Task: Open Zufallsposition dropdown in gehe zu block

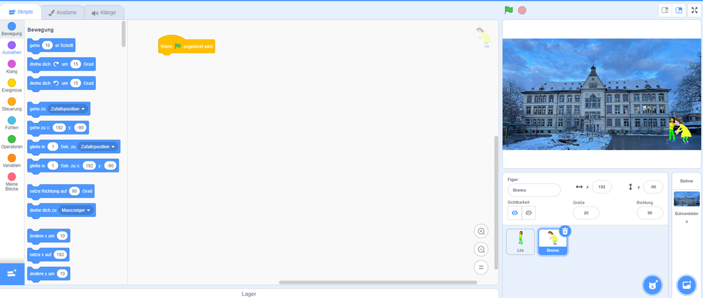Action: click(x=68, y=109)
